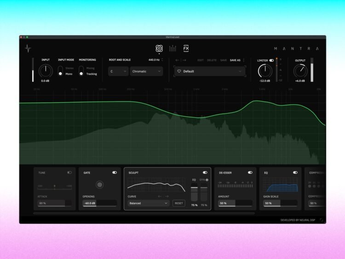Click the window resize corner icon

(321, 220)
